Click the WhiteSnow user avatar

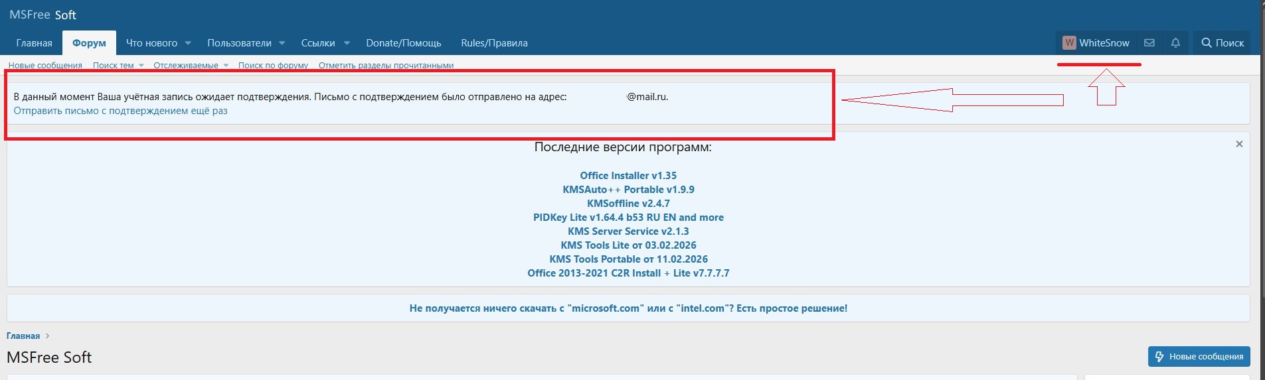tap(1069, 43)
